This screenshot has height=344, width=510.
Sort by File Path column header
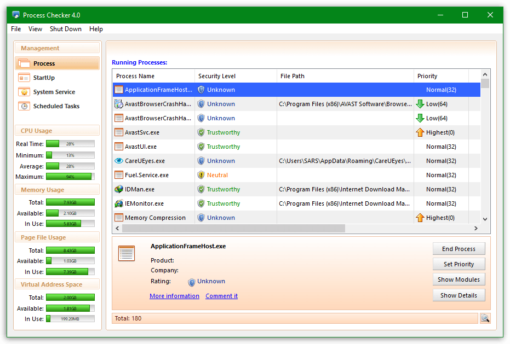pos(345,76)
